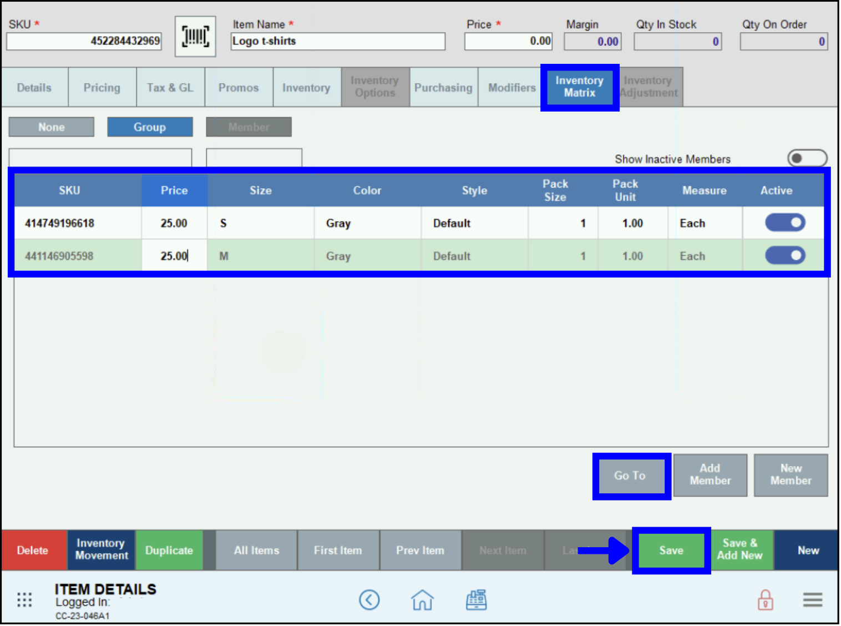Click the size S cell
841x626 pixels.
[x=261, y=223]
